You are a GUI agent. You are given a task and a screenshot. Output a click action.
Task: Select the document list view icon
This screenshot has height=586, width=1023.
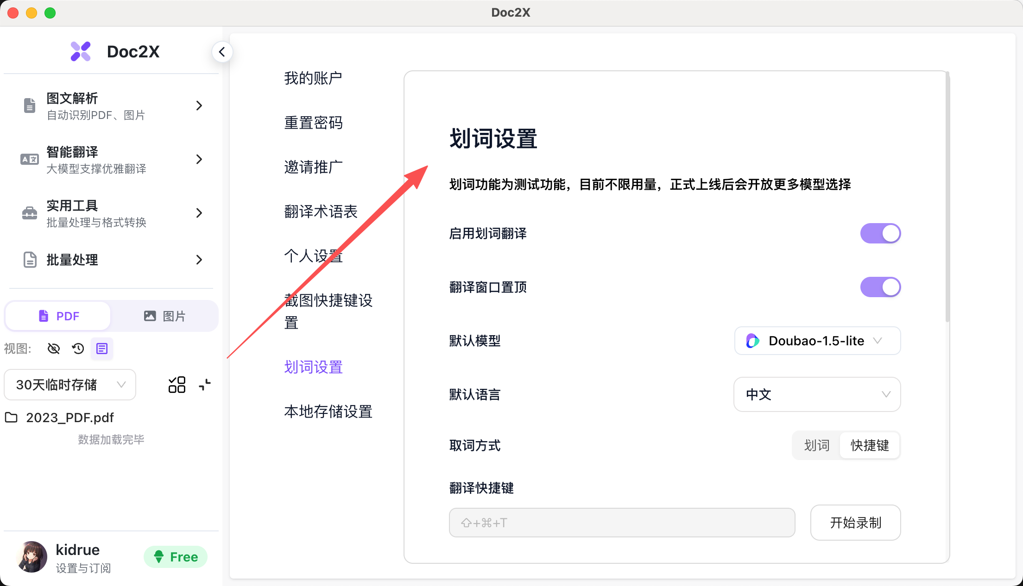coord(101,349)
